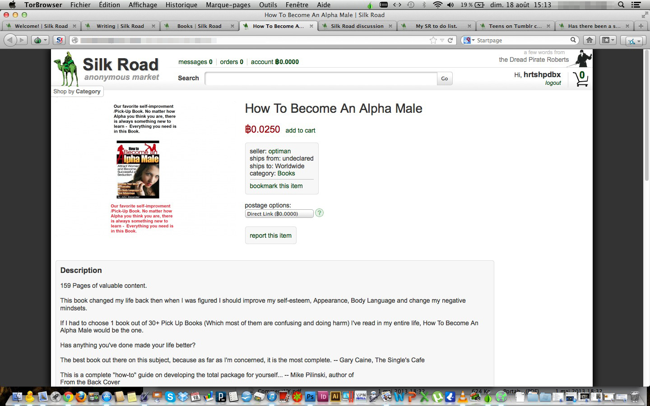Close the How To Become A... tab
Screen dimensions: 650x406
(x=311, y=26)
